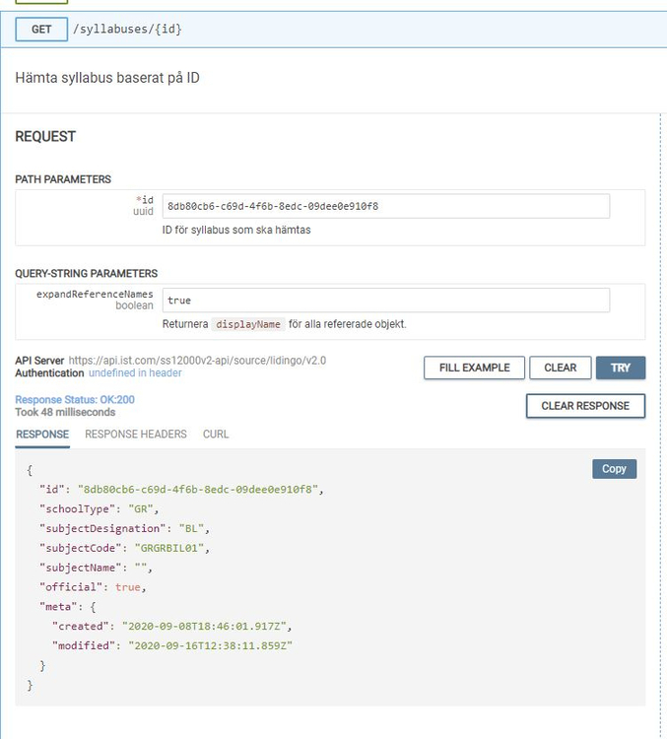Send the request with TRY
The height and width of the screenshot is (739, 667).
[620, 368]
